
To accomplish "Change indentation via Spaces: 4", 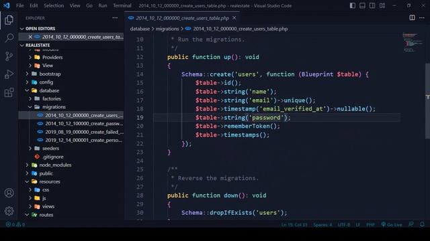I will point(322,225).
